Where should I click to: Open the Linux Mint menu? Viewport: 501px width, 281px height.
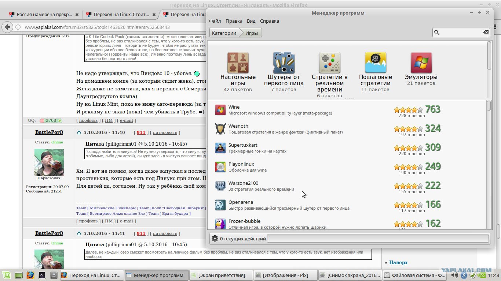(x=6, y=275)
